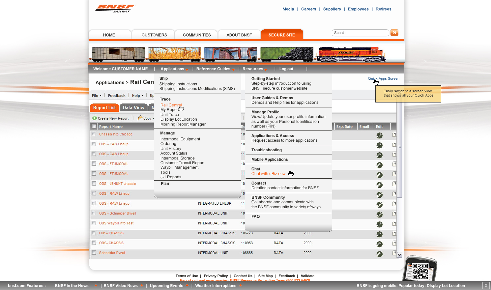Select Rail Central in Trace menu
The image size is (491, 290).
[171, 105]
